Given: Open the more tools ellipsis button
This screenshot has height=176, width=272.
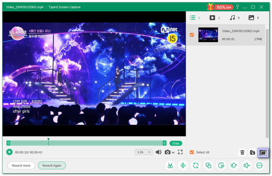Looking at the screenshot, I should pos(259,166).
